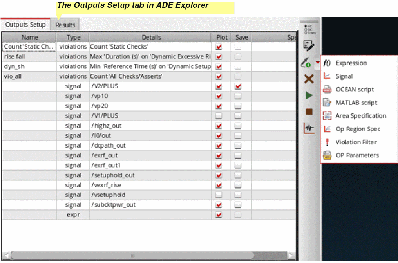Click the Name column header

coord(30,37)
